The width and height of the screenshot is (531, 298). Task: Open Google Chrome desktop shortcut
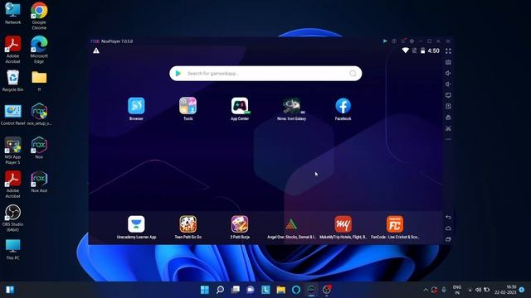pyautogui.click(x=39, y=16)
